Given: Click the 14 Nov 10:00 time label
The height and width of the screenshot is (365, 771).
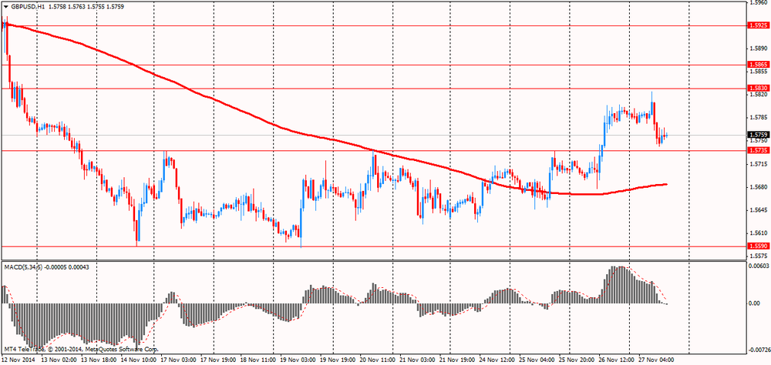Looking at the screenshot, I should [x=138, y=360].
